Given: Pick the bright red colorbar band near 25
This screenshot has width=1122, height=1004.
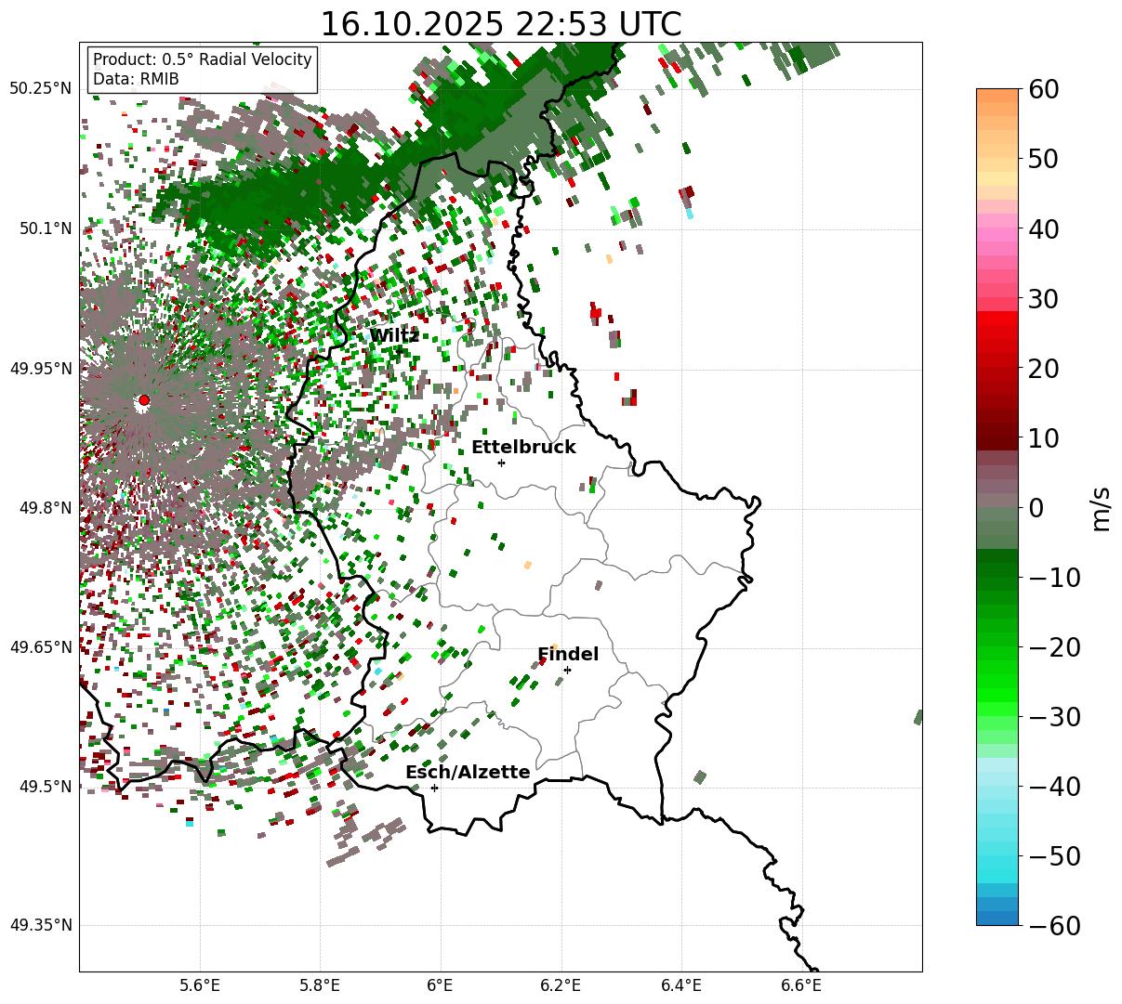Looking at the screenshot, I should [997, 332].
